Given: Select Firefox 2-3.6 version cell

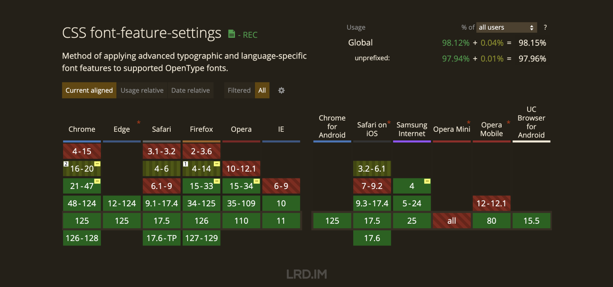Looking at the screenshot, I should pyautogui.click(x=201, y=151).
